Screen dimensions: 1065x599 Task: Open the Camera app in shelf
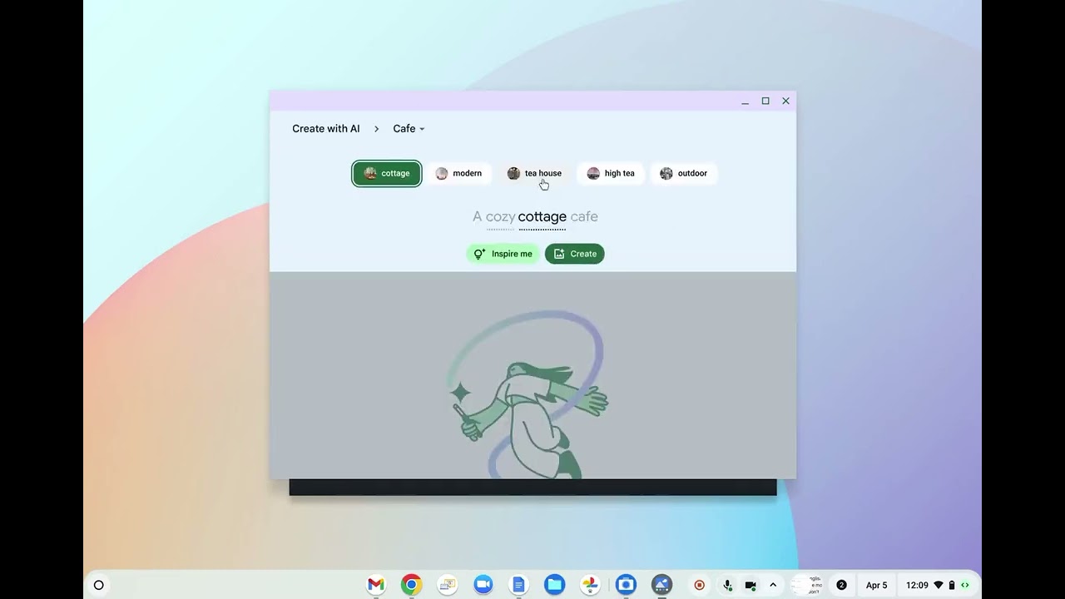tap(626, 585)
